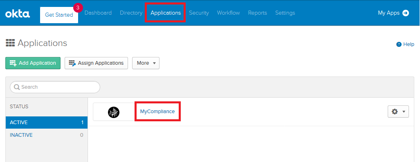Click the Help question mark icon
This screenshot has height=162, width=420.
(399, 44)
